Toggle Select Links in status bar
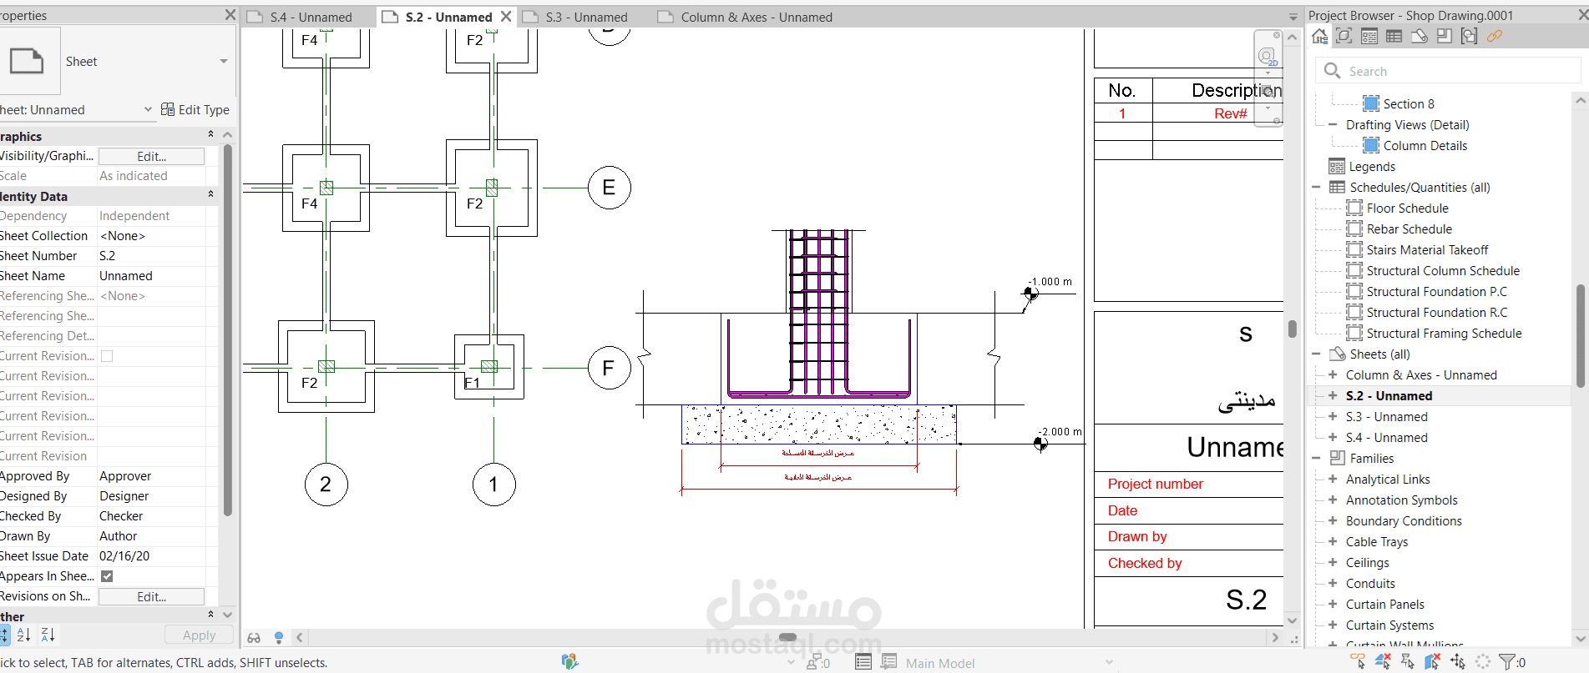This screenshot has height=673, width=1589. (1359, 661)
